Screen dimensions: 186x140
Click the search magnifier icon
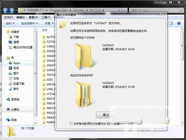[x=181, y=10]
